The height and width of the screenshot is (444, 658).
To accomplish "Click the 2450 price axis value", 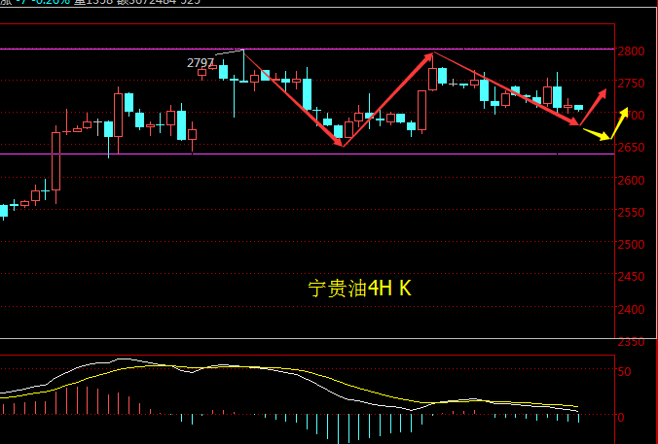I will tap(631, 277).
